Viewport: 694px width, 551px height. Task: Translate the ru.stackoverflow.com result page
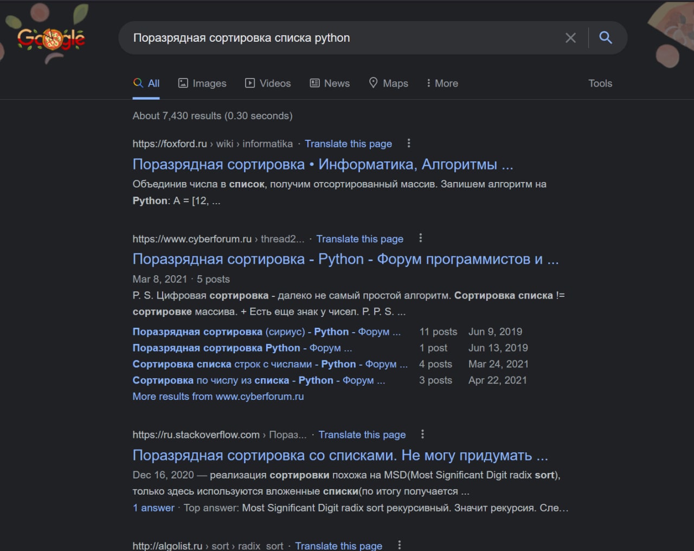point(362,435)
